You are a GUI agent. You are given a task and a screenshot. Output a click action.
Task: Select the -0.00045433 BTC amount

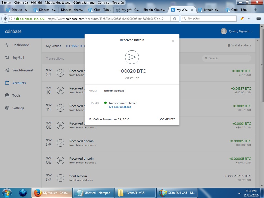click(x=237, y=176)
